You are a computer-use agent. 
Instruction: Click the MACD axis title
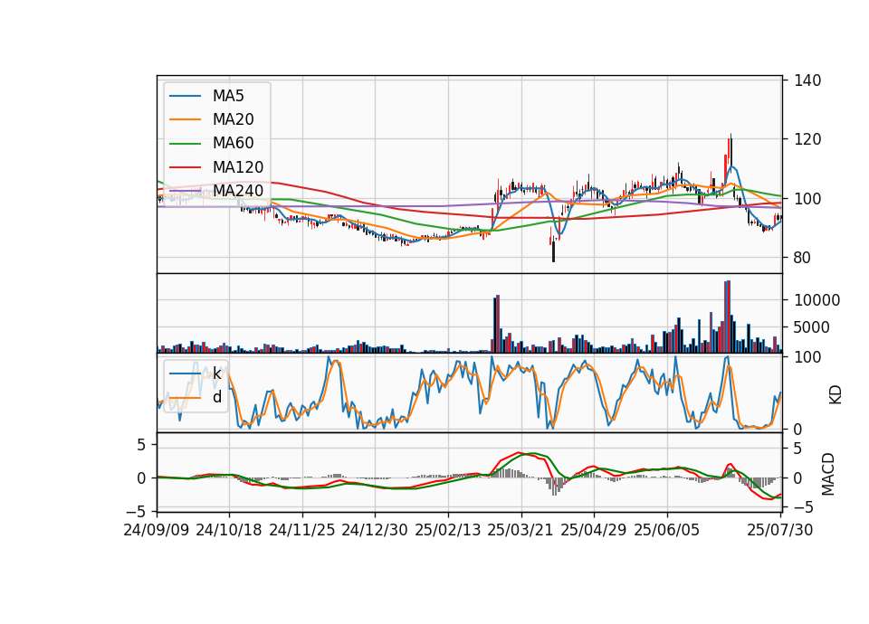[828, 474]
